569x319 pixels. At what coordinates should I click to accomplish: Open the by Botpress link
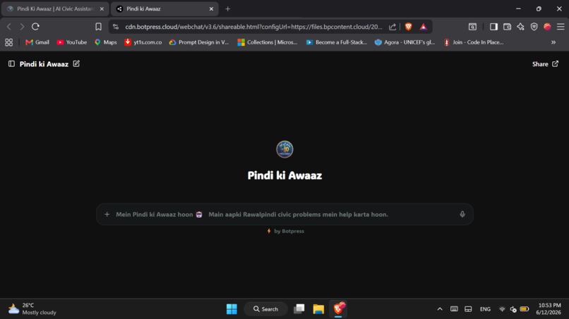click(x=286, y=231)
